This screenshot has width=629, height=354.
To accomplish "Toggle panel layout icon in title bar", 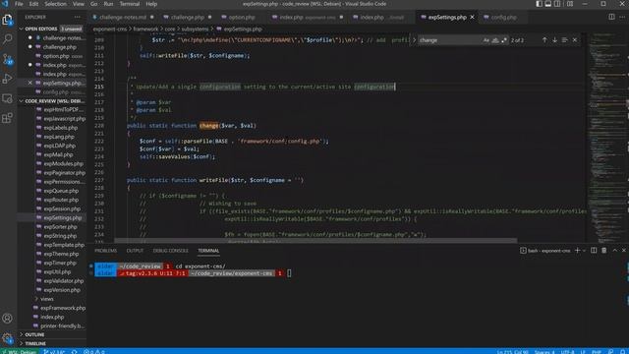I will click(x=548, y=4).
